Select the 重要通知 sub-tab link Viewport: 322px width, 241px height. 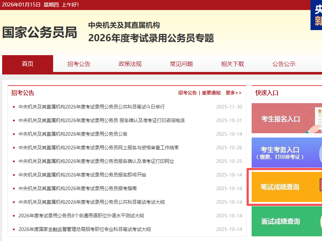(x=211, y=93)
